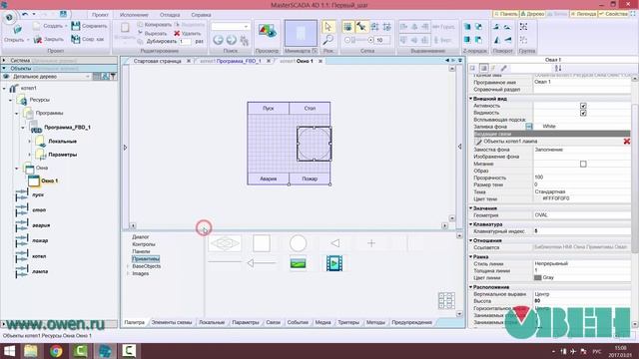Open the Проект ribbon tab
This screenshot has width=639, height=359.
pos(100,15)
